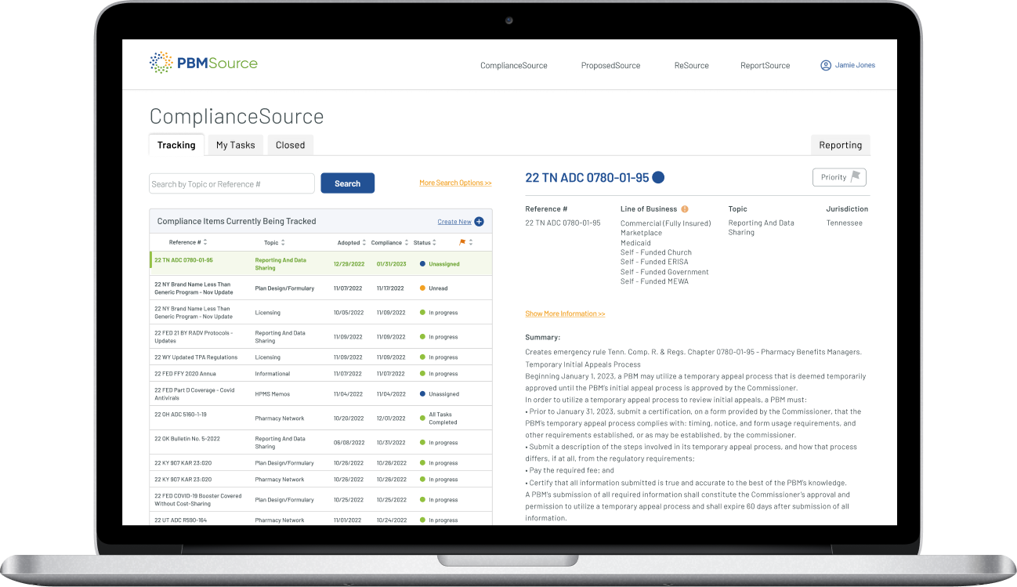Click the blue status dot beside 22 TN ADC 0780-01-95 heading
The width and height of the screenshot is (1017, 587).
[658, 178]
